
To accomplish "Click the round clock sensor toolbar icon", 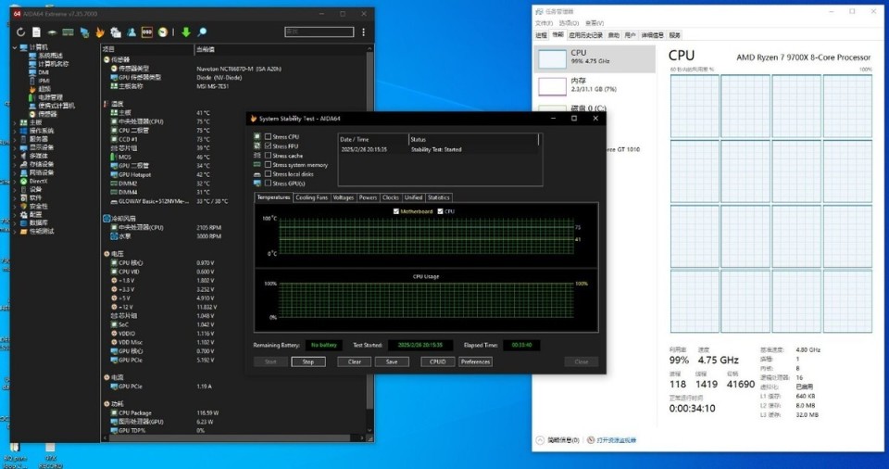I will click(x=163, y=32).
